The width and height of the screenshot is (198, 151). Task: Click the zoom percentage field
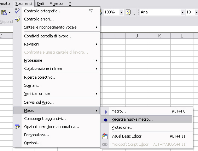(112, 12)
